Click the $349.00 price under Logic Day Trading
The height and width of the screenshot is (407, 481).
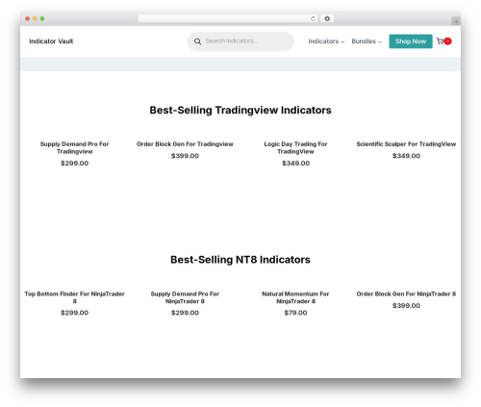point(295,164)
